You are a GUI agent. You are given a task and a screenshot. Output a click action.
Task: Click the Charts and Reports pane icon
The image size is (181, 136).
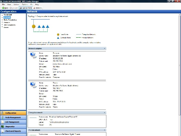click(x=3, y=131)
